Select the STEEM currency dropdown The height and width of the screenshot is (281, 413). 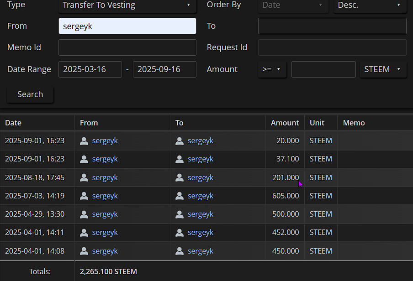[383, 69]
